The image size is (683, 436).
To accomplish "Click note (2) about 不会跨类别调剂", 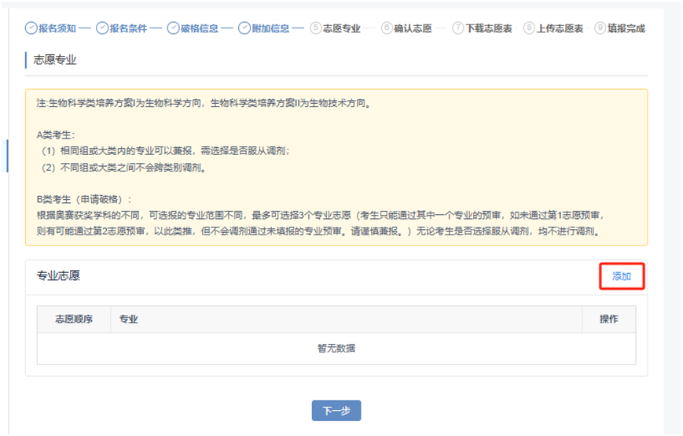I will pos(123,168).
